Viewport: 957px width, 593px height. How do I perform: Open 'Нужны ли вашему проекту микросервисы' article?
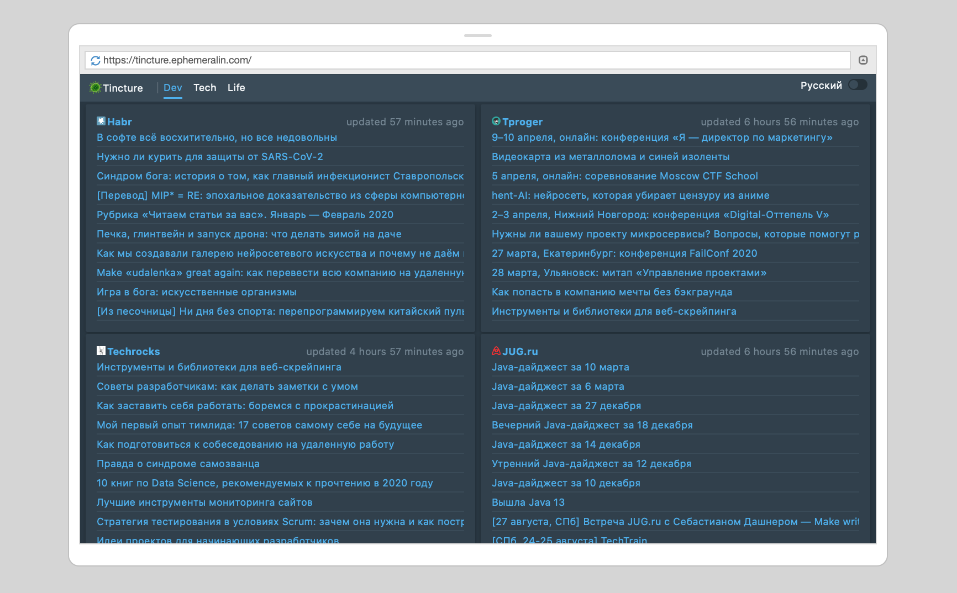[x=675, y=234]
